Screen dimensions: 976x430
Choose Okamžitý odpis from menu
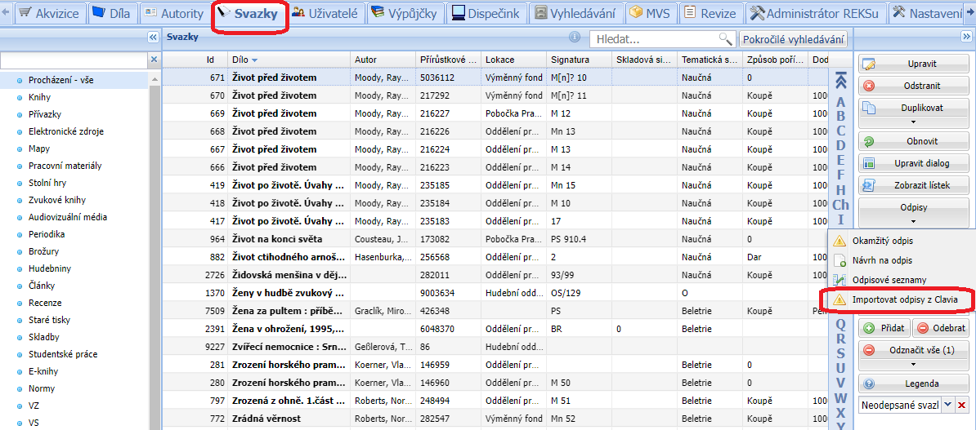pos(882,241)
